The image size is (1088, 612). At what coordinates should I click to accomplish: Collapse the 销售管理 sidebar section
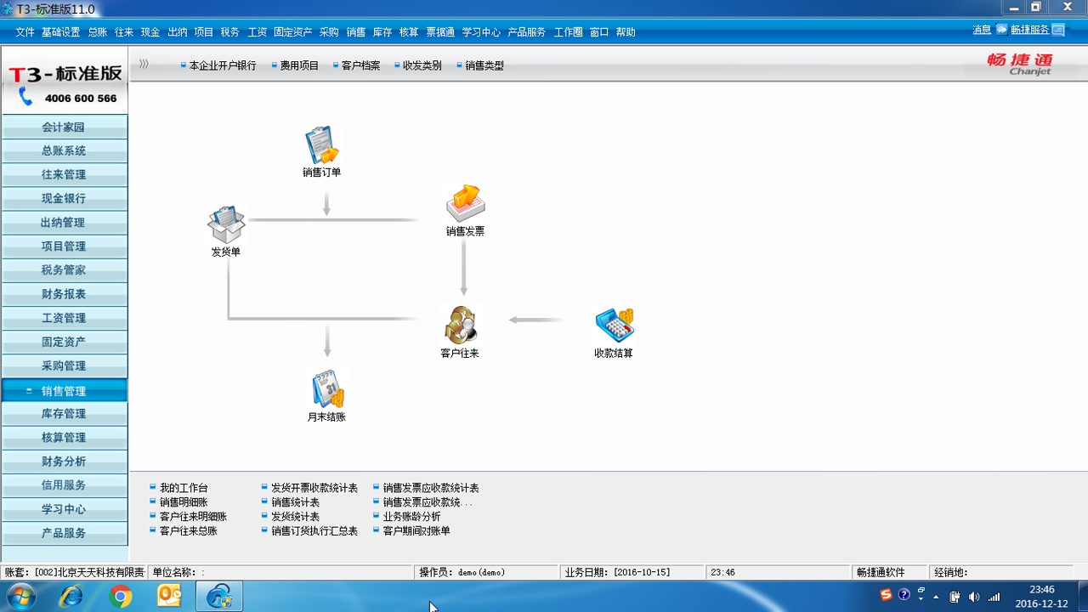(x=65, y=391)
